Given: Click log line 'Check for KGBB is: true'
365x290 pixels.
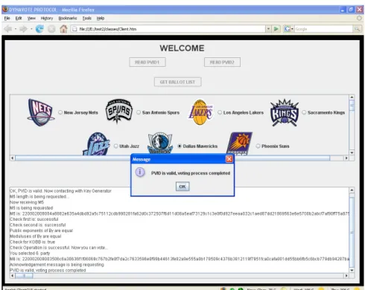Looking at the screenshot, I should [x=32, y=242].
